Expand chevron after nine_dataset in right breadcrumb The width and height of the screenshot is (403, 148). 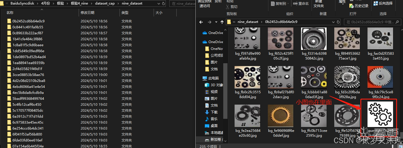tap(262, 22)
